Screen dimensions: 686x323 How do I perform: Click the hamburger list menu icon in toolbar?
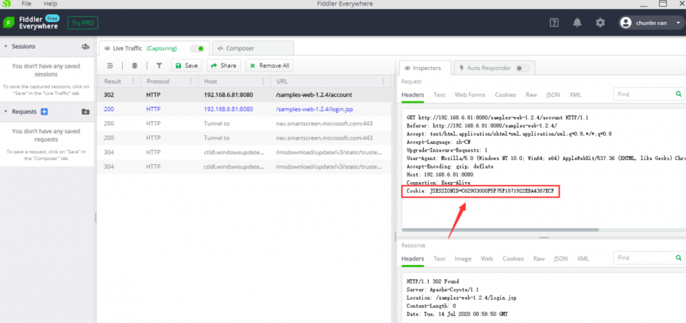[110, 66]
